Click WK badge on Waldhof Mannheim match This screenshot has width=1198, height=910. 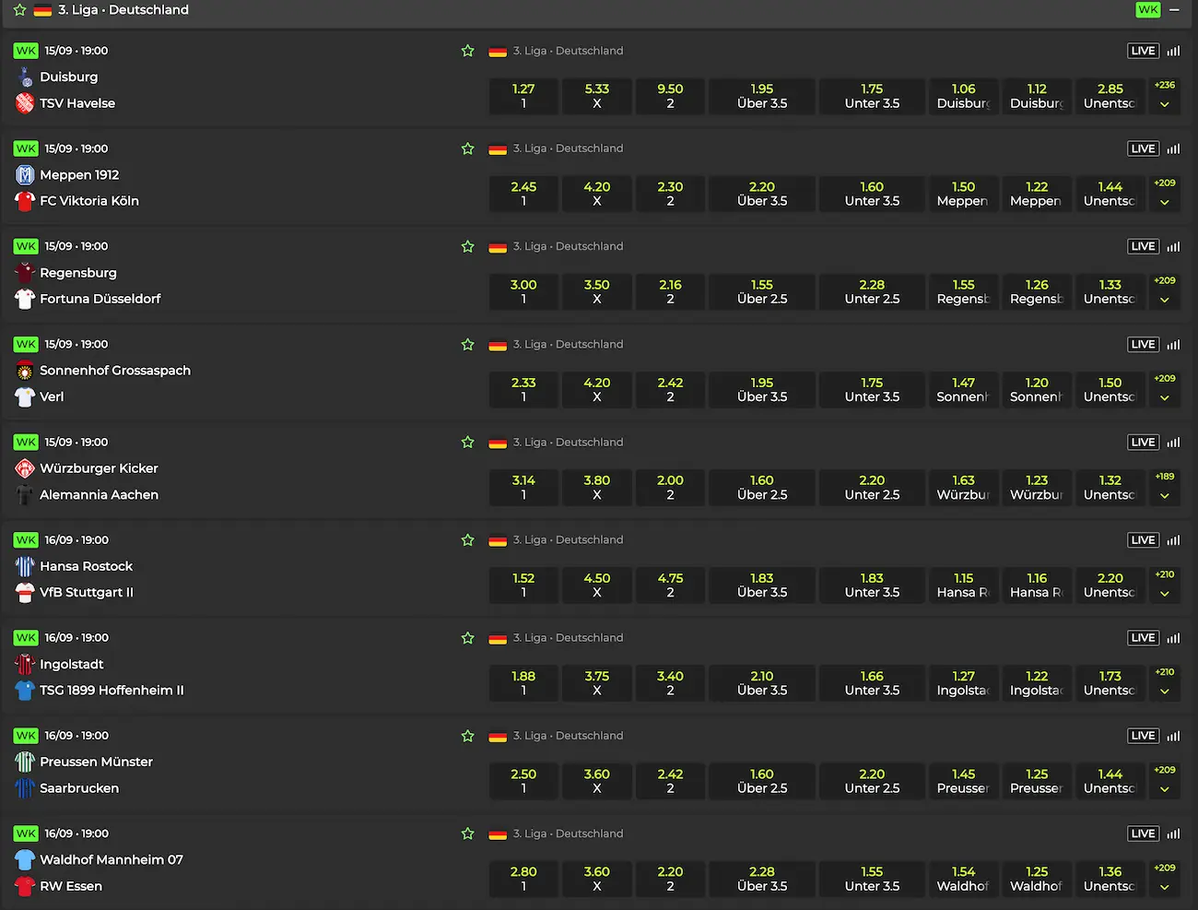(x=26, y=833)
